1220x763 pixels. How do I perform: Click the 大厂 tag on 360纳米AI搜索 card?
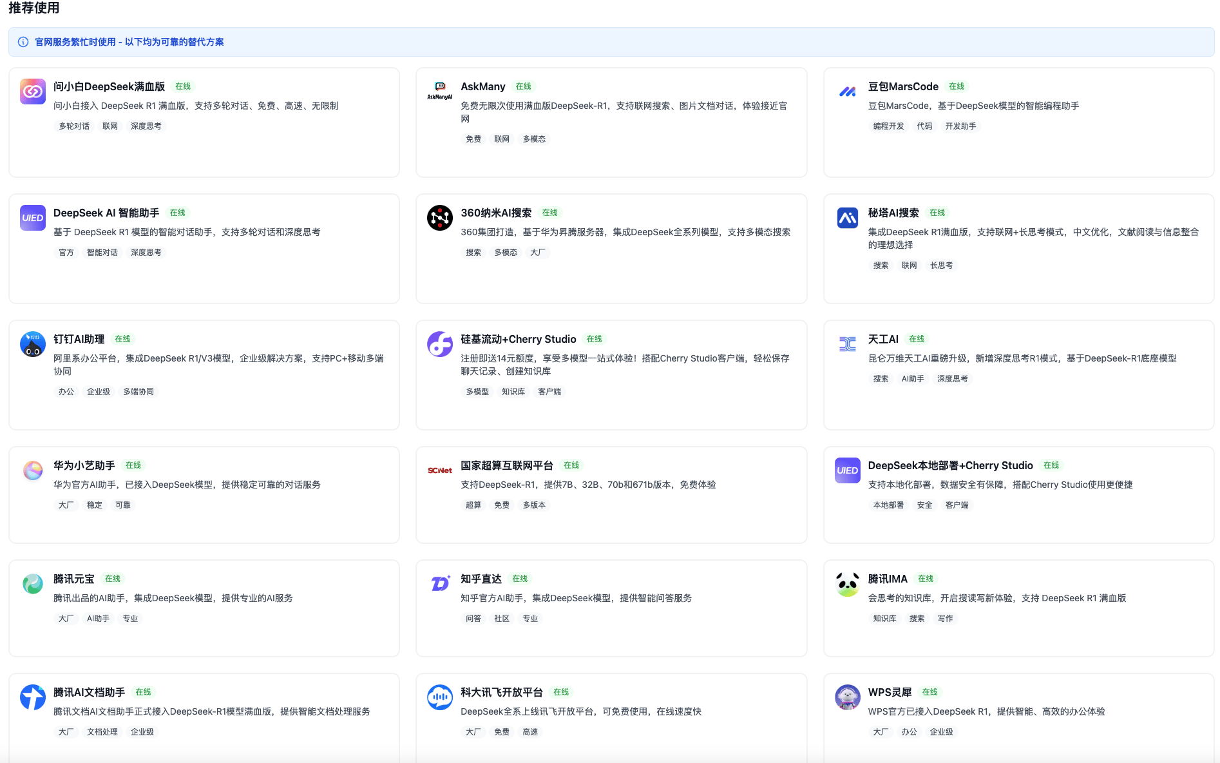pyautogui.click(x=538, y=253)
